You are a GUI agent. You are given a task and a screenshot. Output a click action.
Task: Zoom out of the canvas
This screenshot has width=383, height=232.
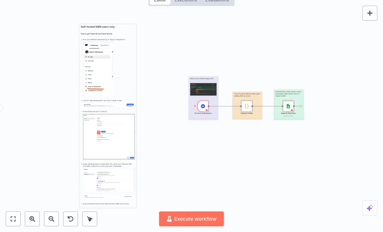(x=51, y=219)
